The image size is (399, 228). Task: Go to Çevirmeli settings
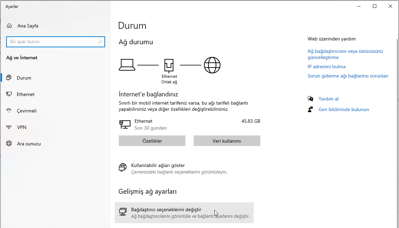(x=27, y=111)
